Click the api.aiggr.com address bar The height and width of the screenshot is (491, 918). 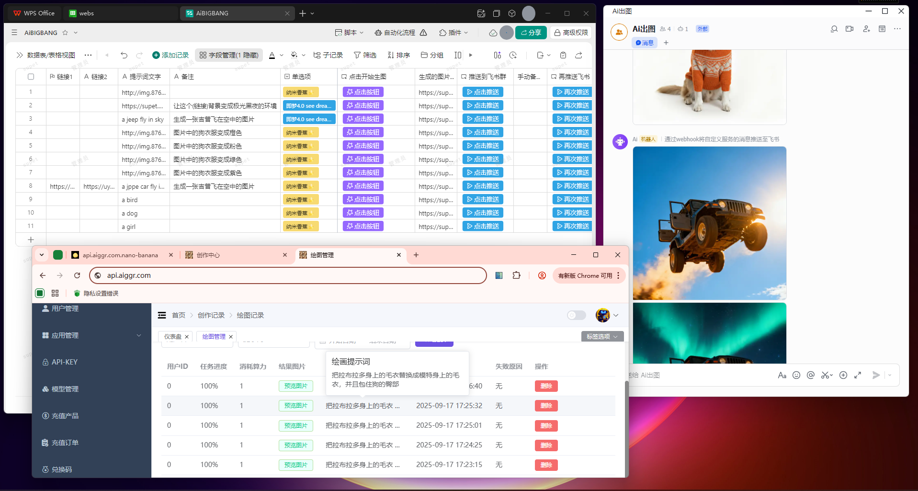tap(288, 275)
